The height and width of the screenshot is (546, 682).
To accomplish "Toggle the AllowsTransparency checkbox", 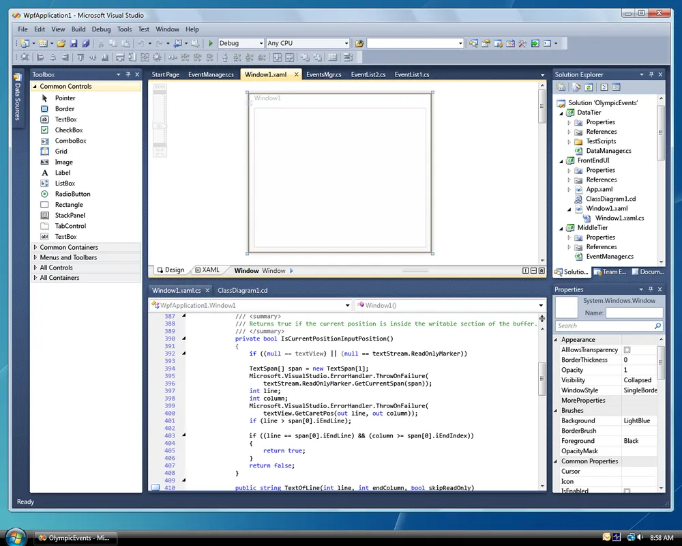I will click(627, 350).
